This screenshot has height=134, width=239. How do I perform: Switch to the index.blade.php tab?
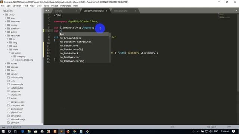pyautogui.click(x=121, y=11)
